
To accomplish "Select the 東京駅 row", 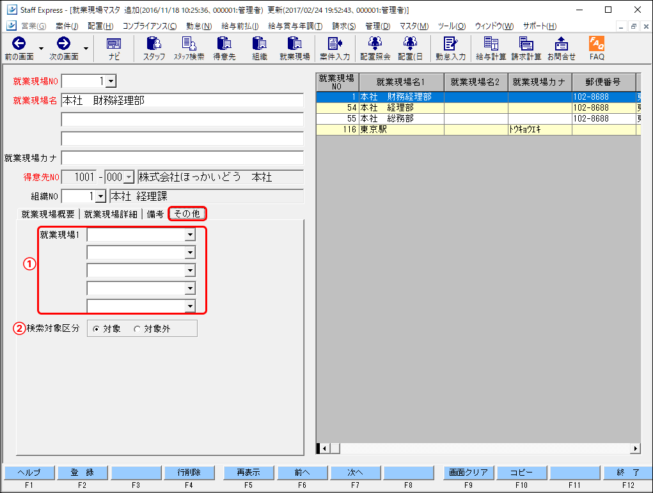I will click(478, 130).
